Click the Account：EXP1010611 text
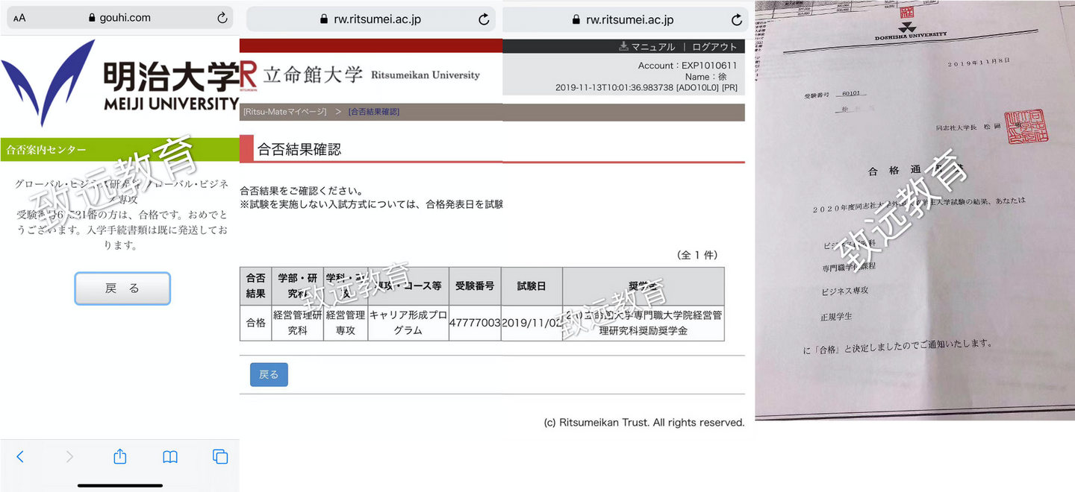 (x=687, y=66)
